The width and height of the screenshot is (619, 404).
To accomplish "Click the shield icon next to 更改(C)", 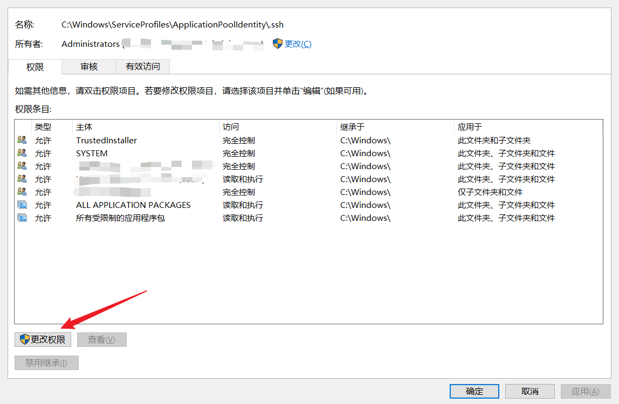I will pyautogui.click(x=278, y=44).
